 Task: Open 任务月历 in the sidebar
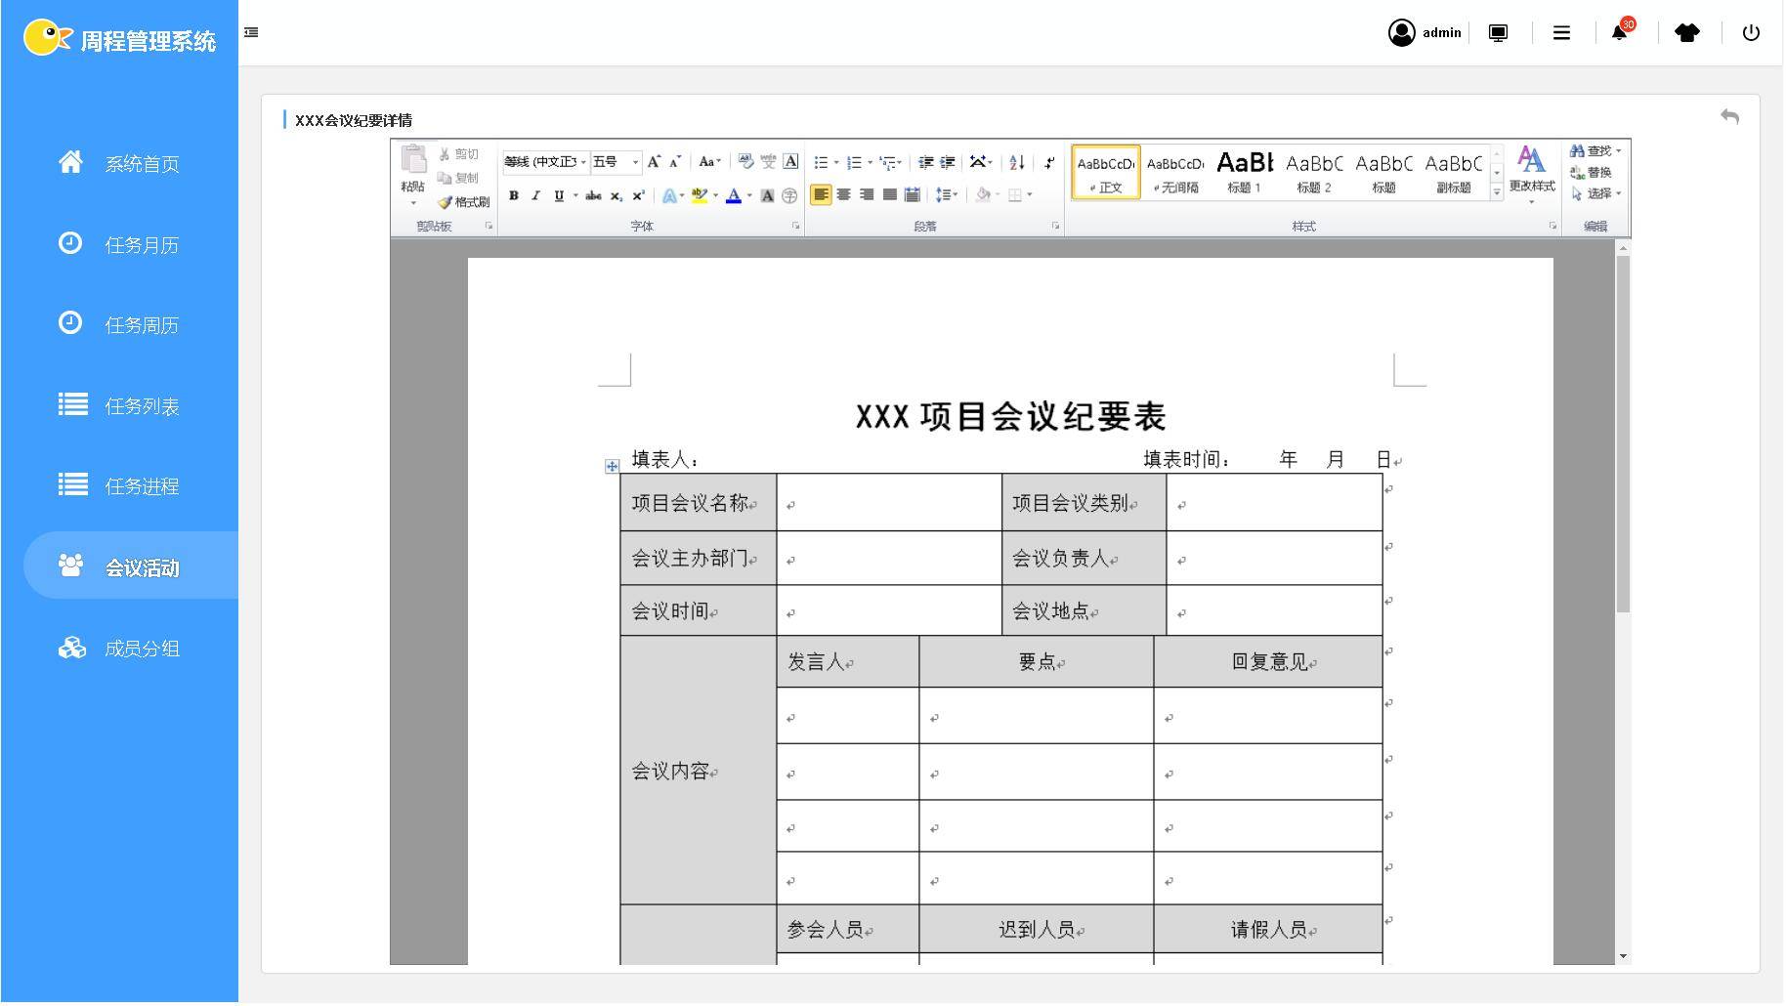point(141,245)
